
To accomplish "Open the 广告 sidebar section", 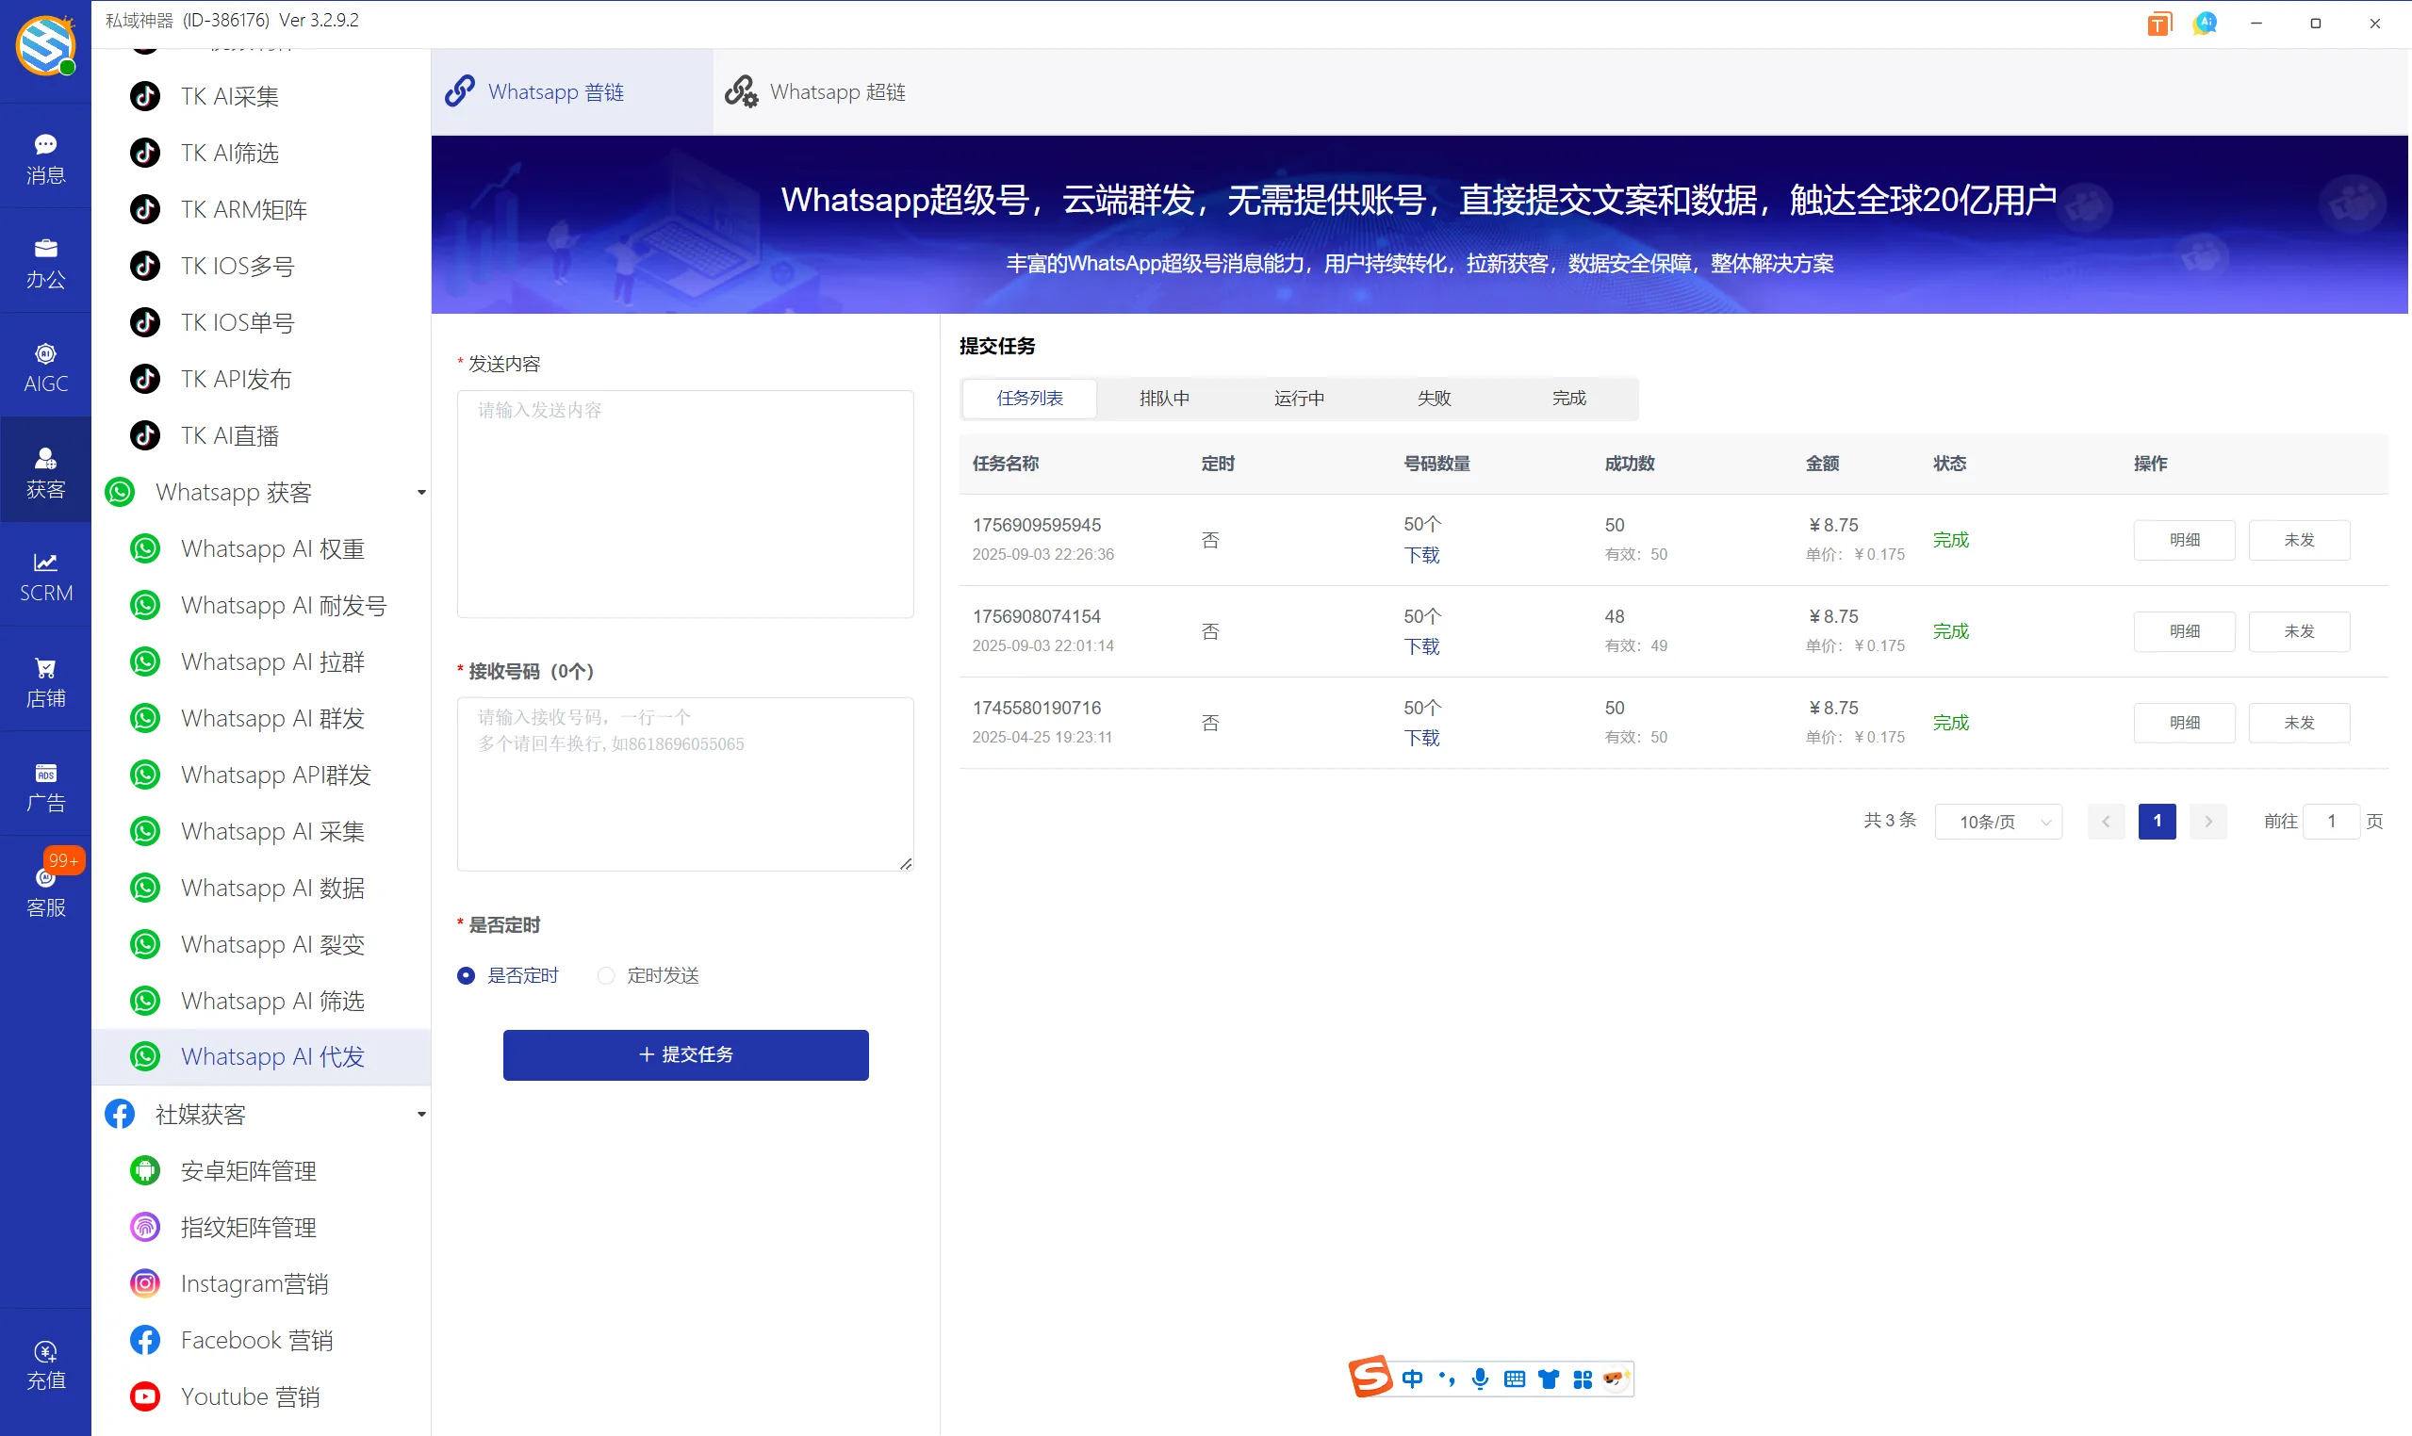I will [x=45, y=786].
